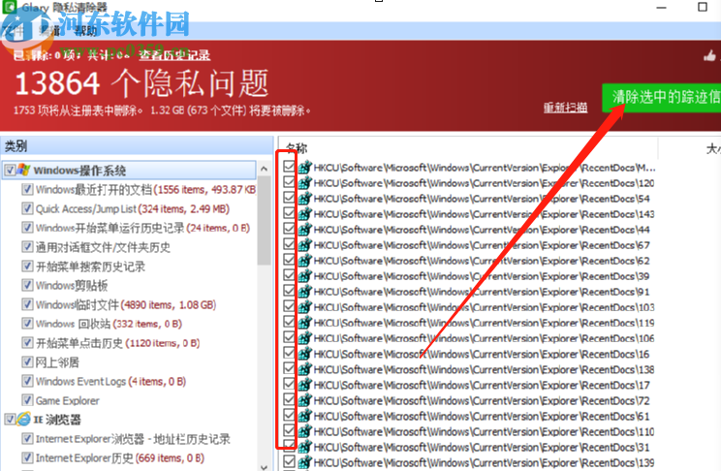Image resolution: width=721 pixels, height=471 pixels.
Task: Click registry icon of RecentDocs\16 row
Action: coord(305,354)
